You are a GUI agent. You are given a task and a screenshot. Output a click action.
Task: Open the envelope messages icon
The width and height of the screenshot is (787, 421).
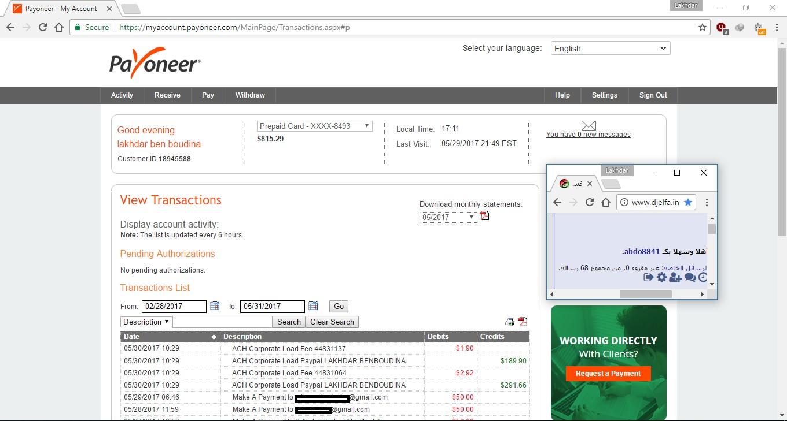point(589,125)
